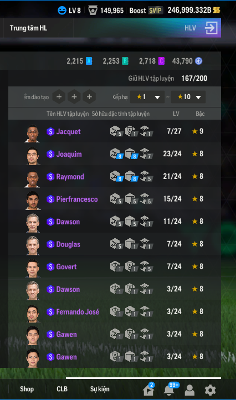Click the gold coin balance icon

tap(217, 10)
